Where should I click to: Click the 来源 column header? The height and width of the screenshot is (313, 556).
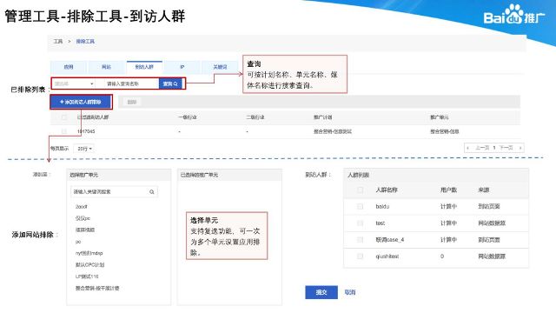(483, 190)
